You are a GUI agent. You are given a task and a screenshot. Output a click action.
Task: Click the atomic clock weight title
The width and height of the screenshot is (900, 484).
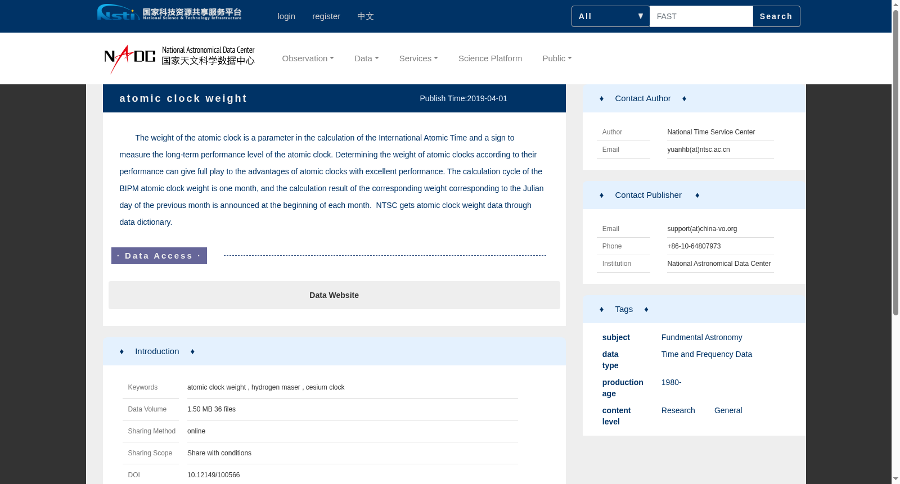click(183, 98)
